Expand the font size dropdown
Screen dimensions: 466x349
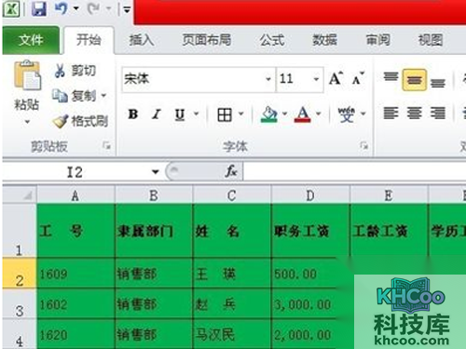(x=316, y=79)
